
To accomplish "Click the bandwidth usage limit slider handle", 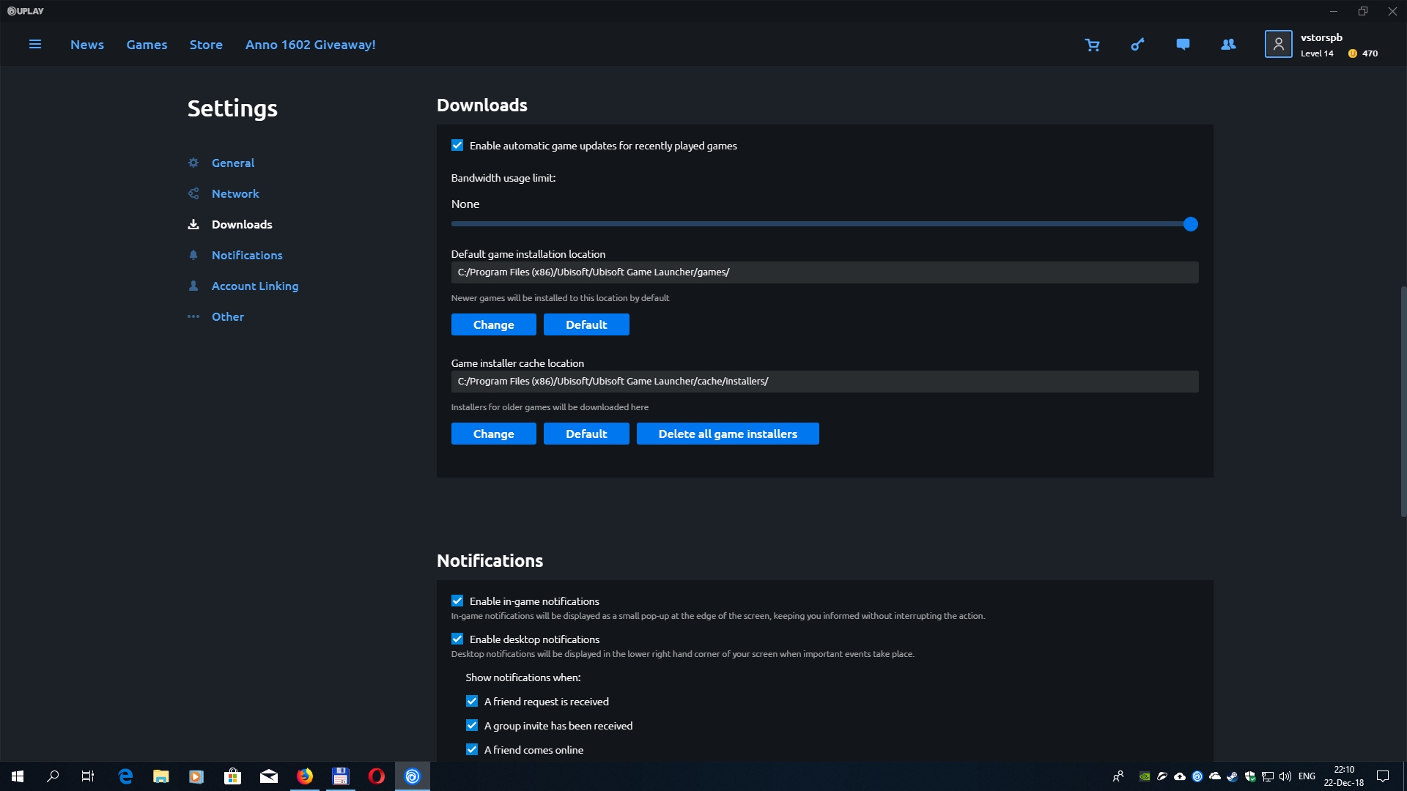I will (1190, 224).
